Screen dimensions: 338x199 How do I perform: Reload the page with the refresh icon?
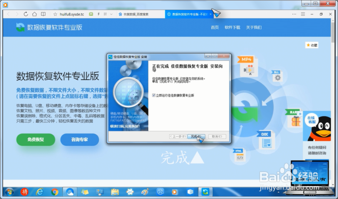(26, 14)
